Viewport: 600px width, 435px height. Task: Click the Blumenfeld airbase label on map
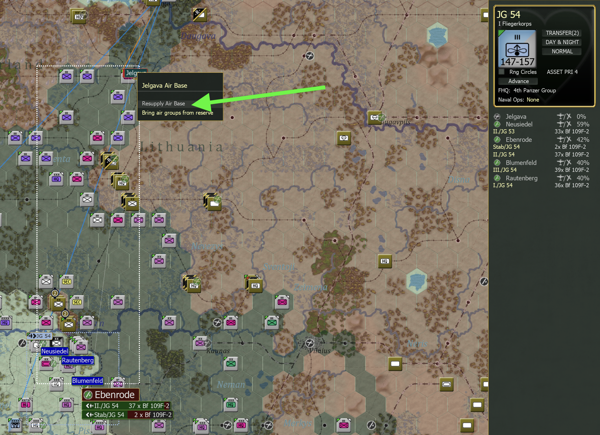click(x=87, y=381)
